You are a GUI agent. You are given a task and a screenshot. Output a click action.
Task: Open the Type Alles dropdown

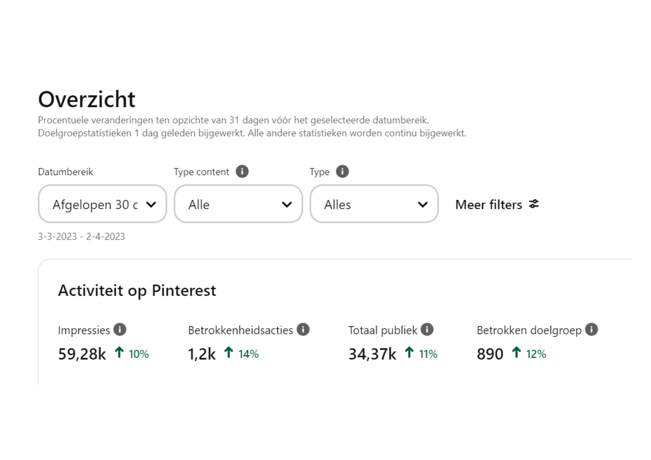(x=374, y=204)
